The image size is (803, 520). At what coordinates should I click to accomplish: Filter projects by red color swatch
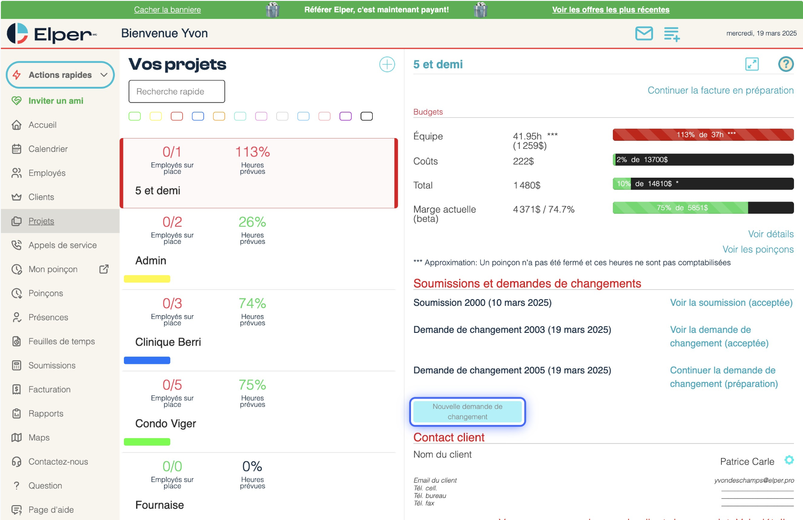(177, 117)
